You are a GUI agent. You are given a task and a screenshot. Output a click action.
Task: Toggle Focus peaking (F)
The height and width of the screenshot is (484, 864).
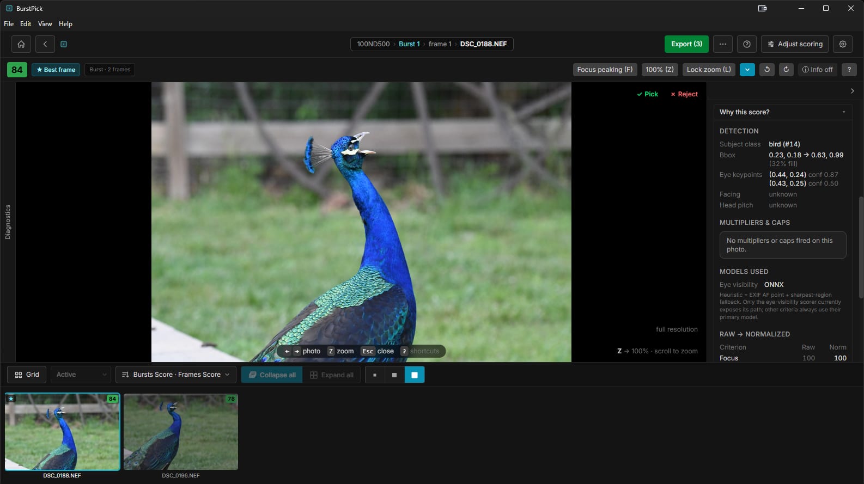[605, 70]
